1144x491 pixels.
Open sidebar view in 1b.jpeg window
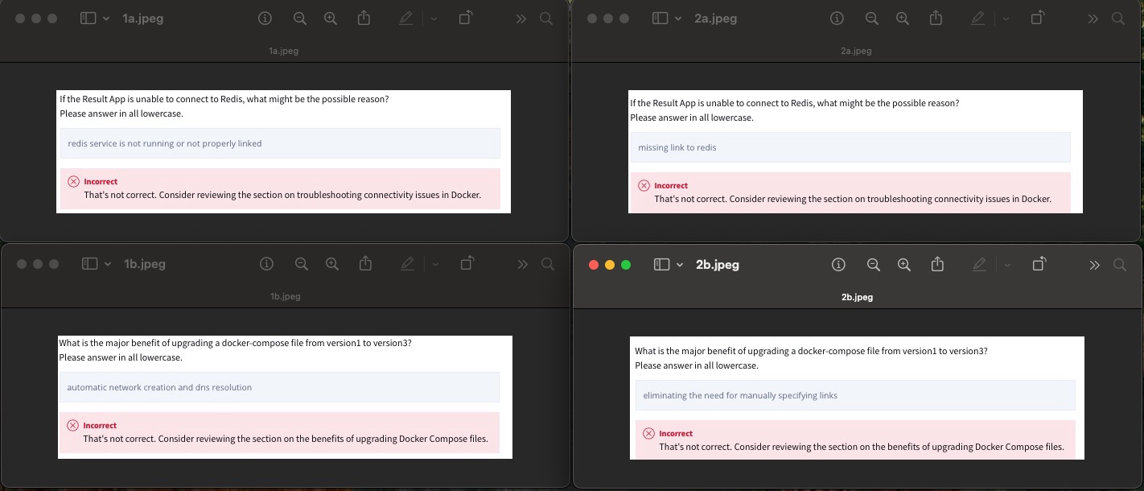pos(90,264)
